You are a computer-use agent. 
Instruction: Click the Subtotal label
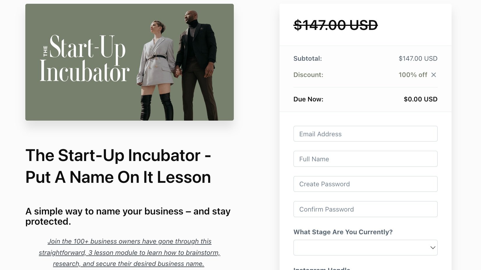(x=308, y=58)
